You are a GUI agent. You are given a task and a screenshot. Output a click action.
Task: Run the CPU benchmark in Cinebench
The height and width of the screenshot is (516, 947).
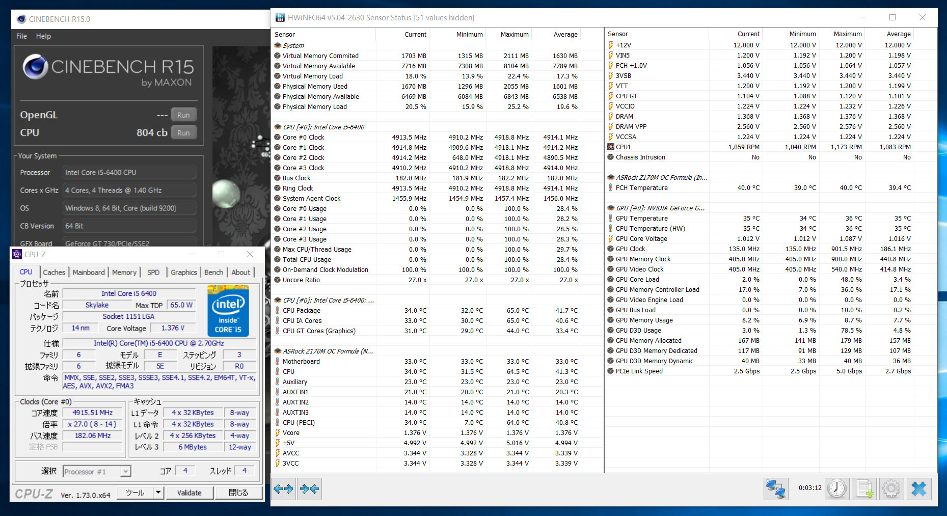coord(183,133)
